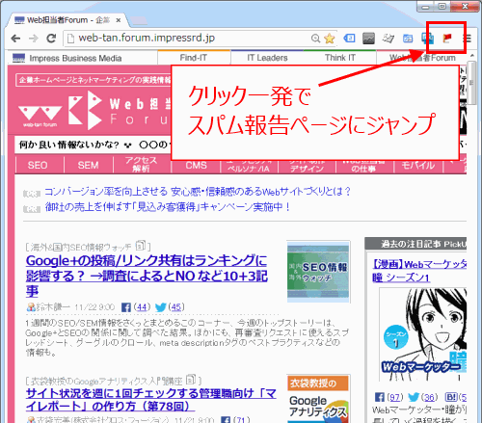Open the Chrome hamburger menu

[x=467, y=39]
